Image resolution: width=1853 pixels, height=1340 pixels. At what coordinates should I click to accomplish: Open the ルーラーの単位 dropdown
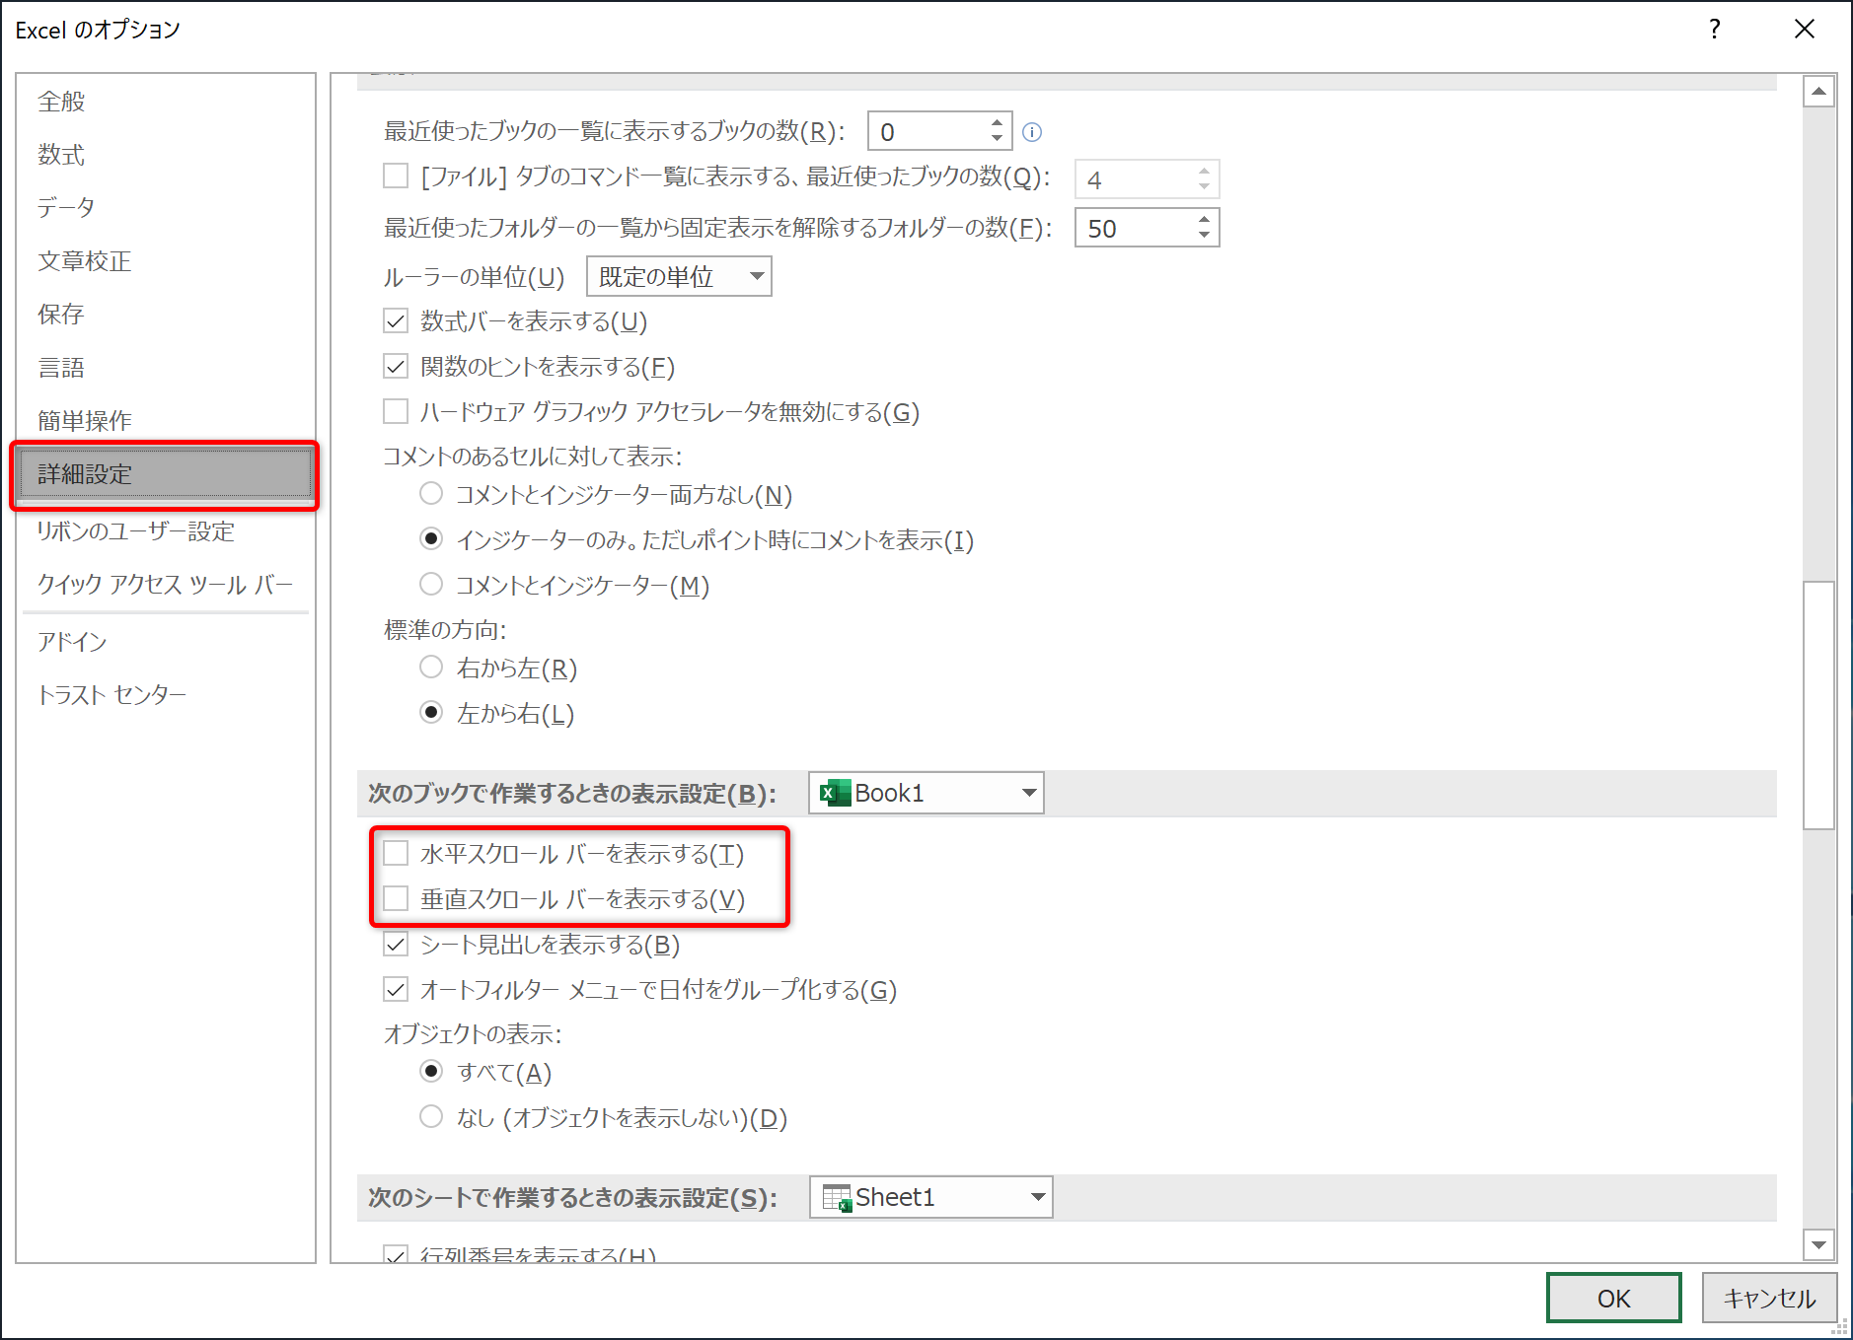point(679,276)
